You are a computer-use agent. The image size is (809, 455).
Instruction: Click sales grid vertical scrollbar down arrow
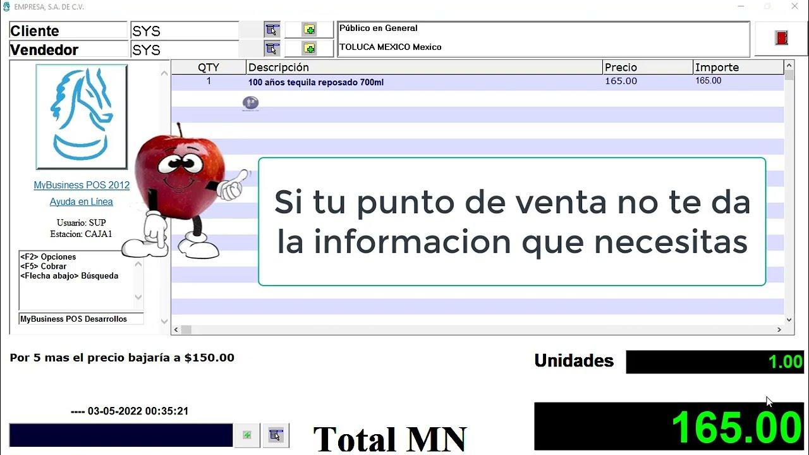[789, 320]
